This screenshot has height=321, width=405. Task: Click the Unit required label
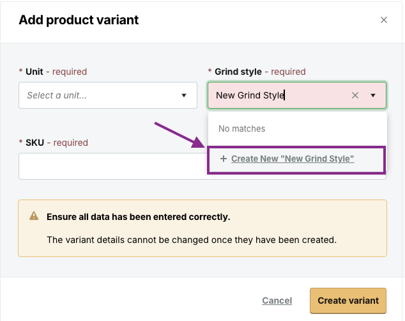pos(53,72)
